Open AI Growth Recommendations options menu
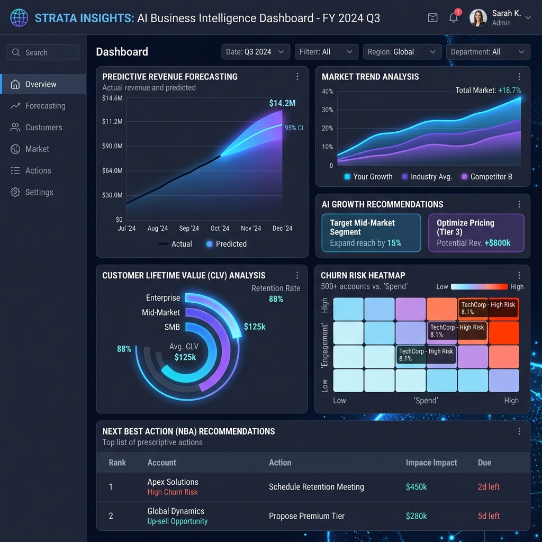This screenshot has width=542, height=542. [x=519, y=204]
